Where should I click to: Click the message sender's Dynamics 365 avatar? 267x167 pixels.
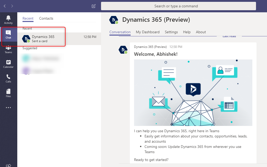[123, 50]
